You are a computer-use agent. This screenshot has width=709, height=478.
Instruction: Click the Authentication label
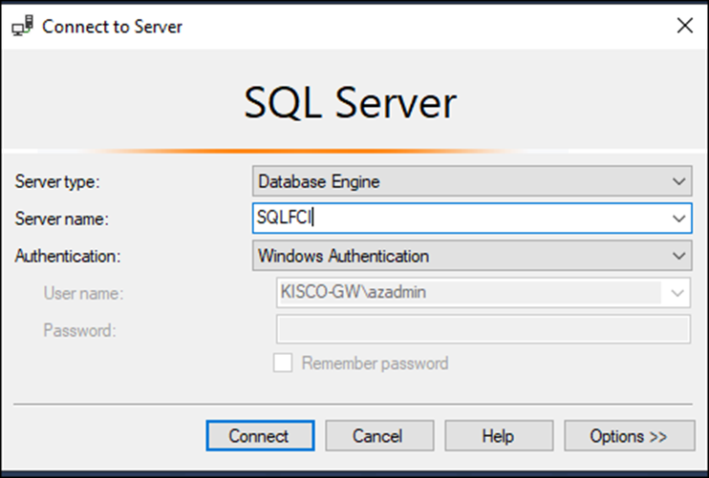coord(68,256)
